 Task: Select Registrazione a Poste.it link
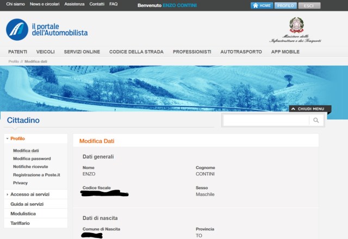click(36, 175)
